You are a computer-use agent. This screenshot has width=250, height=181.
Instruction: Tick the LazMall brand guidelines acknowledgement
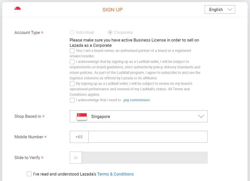[72, 62]
